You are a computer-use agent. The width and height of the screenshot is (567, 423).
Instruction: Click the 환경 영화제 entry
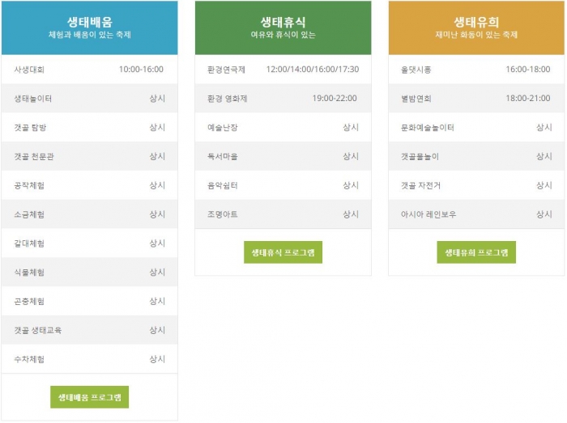283,99
